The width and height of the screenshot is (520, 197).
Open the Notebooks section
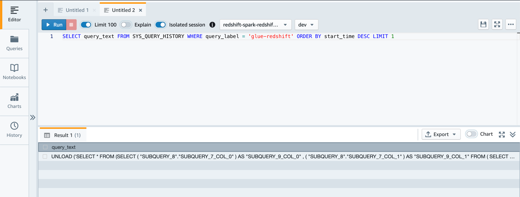click(x=14, y=72)
